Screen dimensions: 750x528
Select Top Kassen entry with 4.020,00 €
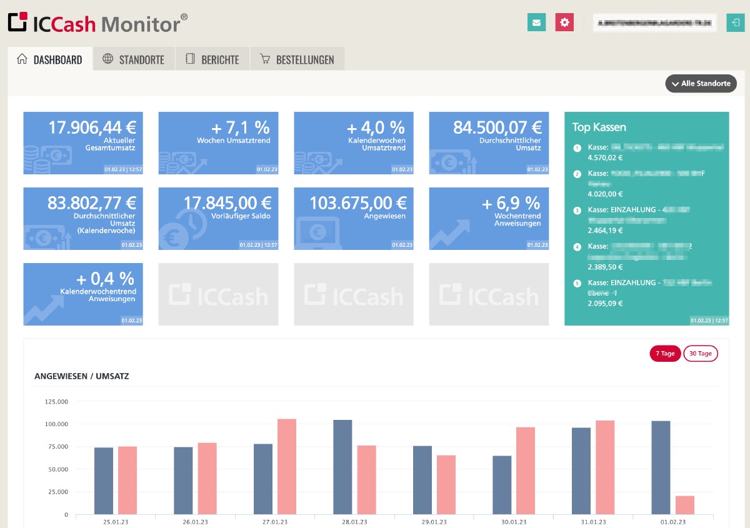pos(648,183)
